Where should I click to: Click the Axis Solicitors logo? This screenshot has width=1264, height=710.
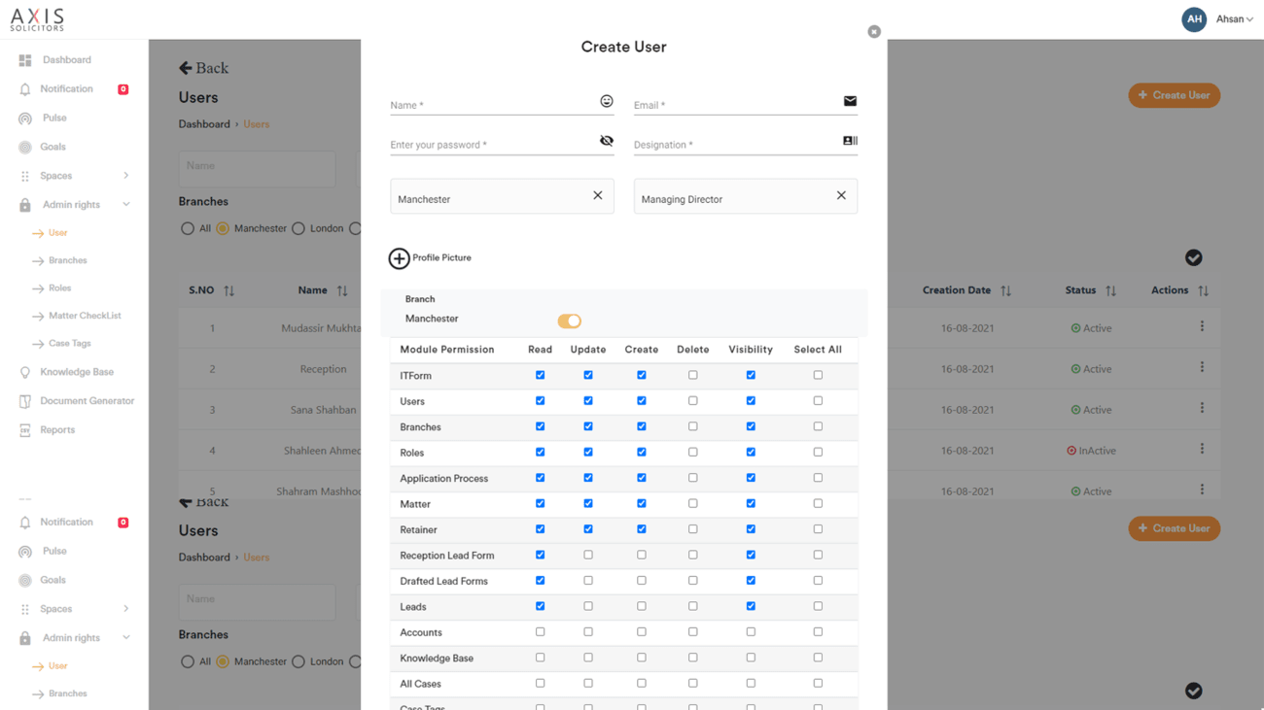[38, 19]
